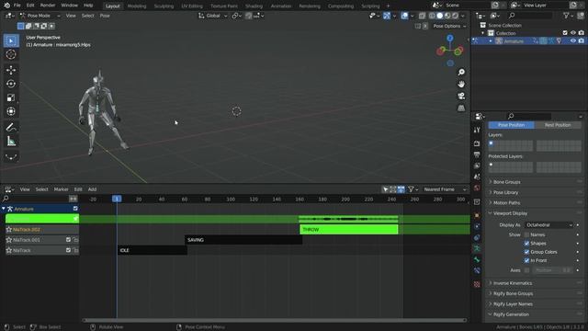Choose the Move tool
Screen dimensions: 588x331
click(x=11, y=70)
